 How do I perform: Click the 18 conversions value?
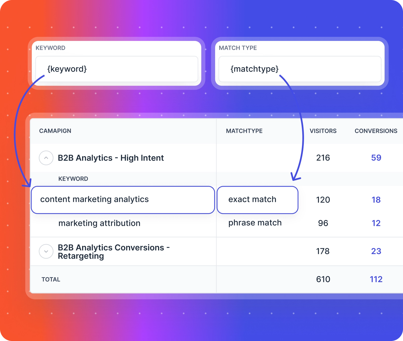pyautogui.click(x=376, y=200)
